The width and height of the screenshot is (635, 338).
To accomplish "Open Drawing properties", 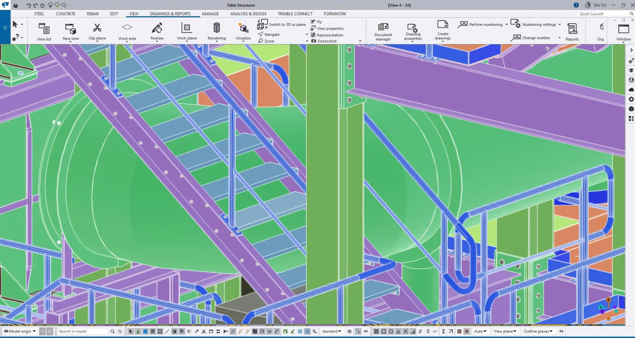I will pyautogui.click(x=413, y=32).
